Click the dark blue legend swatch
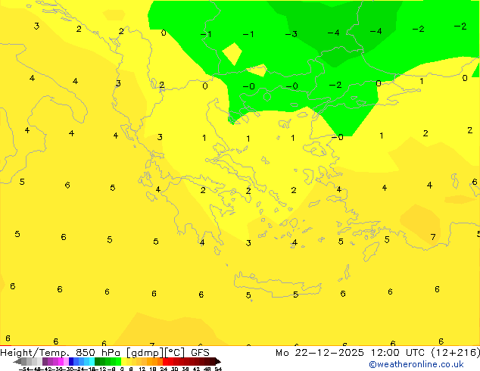 [x=71, y=361]
